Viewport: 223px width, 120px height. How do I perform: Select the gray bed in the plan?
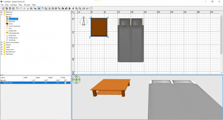(130, 40)
